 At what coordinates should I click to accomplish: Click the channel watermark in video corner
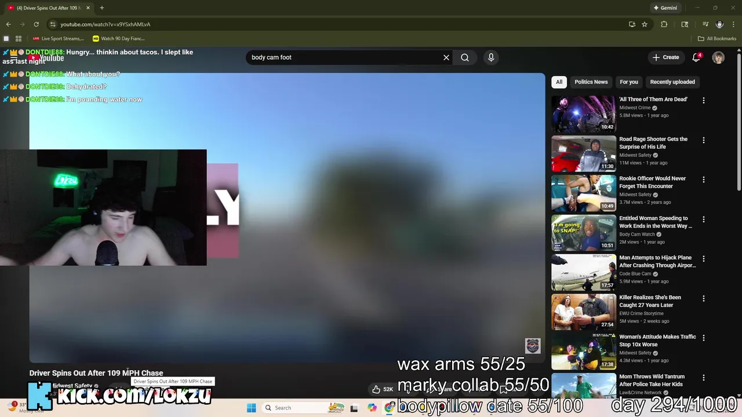(x=533, y=346)
